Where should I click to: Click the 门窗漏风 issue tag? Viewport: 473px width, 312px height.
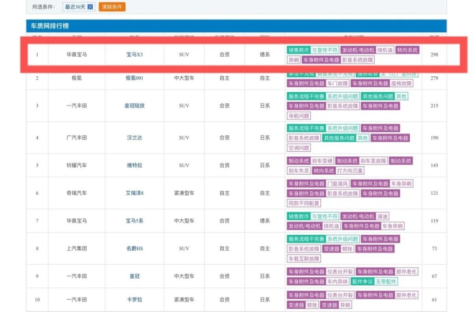[338, 184]
